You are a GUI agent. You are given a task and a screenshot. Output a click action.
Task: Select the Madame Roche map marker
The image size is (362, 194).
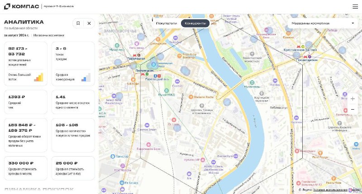[191, 97]
